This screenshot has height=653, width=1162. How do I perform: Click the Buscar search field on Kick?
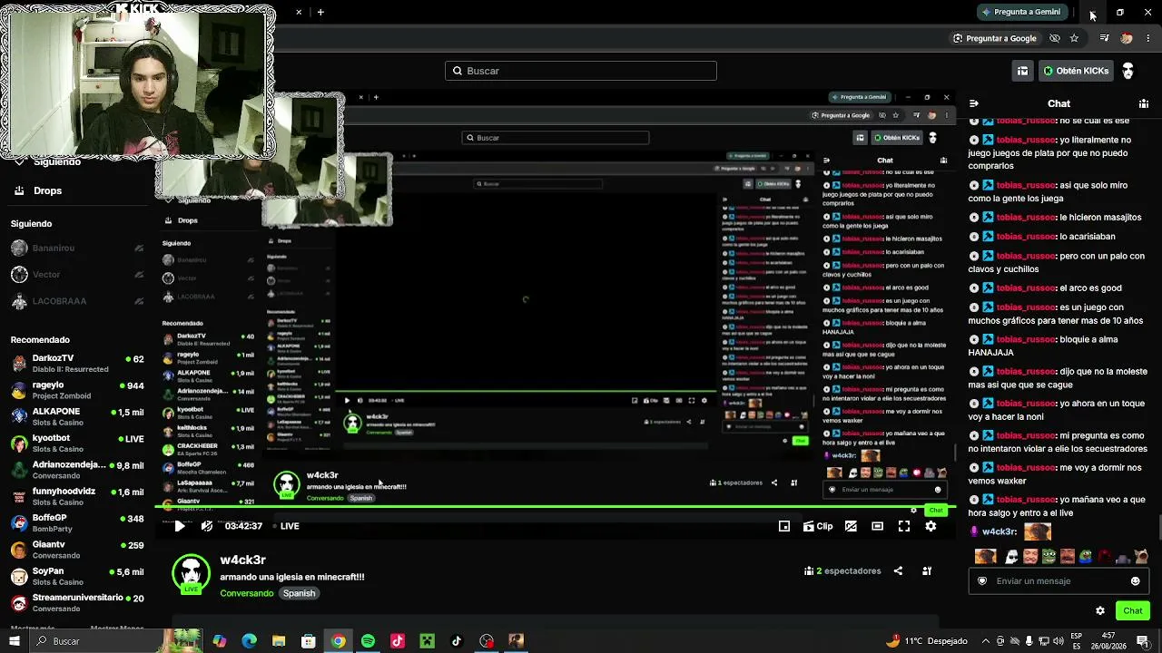point(581,71)
